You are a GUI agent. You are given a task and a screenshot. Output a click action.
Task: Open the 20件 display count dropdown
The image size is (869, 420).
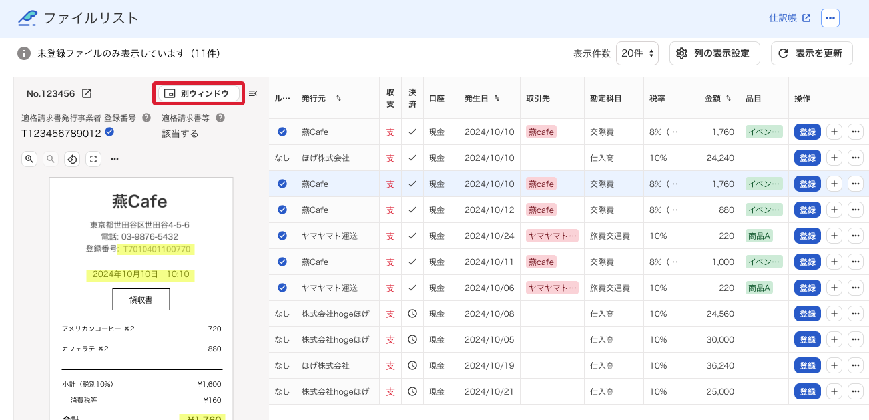tap(637, 53)
